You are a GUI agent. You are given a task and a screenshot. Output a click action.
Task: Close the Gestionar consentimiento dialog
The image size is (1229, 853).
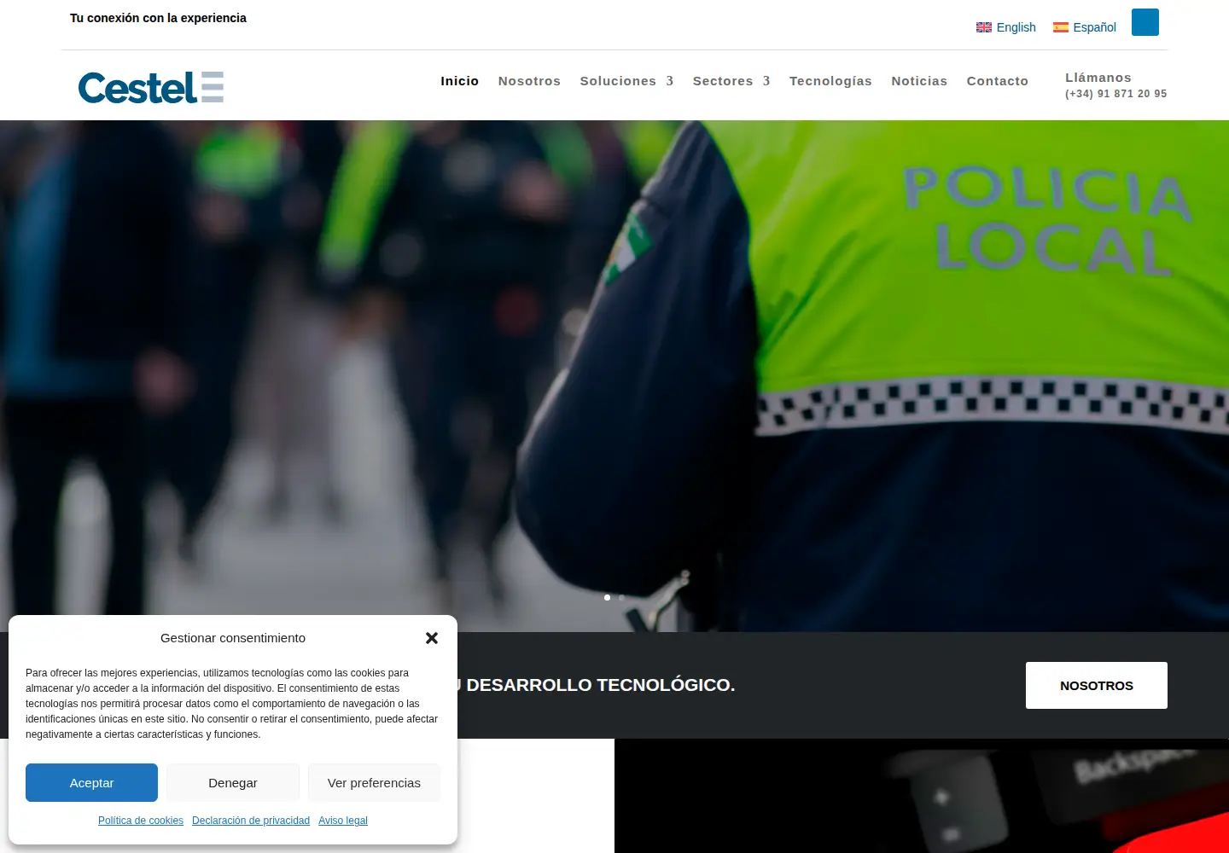(x=432, y=638)
